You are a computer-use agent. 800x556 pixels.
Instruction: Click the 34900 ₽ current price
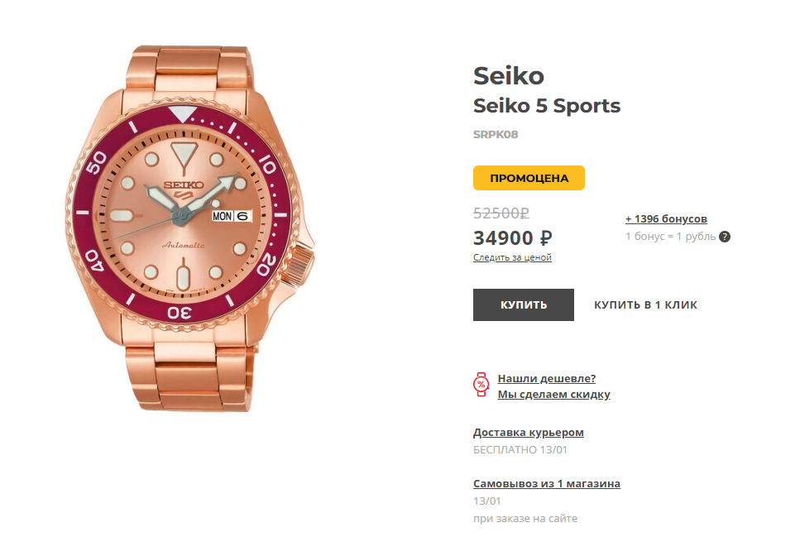[512, 238]
